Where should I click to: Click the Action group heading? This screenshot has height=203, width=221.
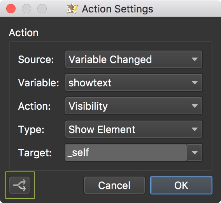tap(23, 33)
